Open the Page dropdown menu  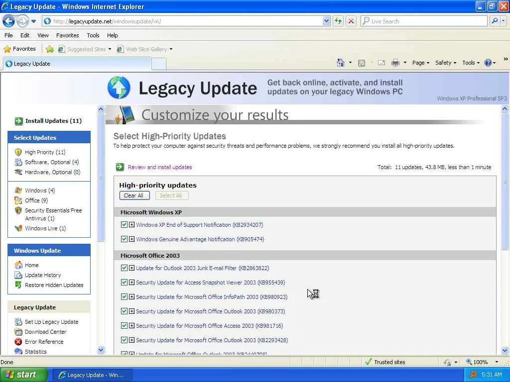click(x=421, y=63)
